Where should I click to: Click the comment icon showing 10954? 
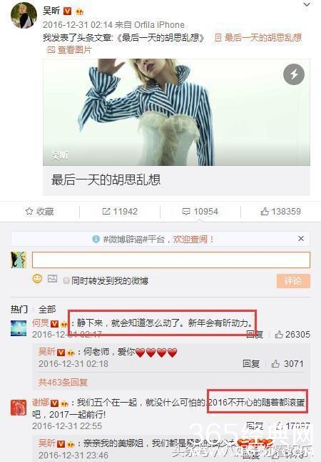(186, 212)
